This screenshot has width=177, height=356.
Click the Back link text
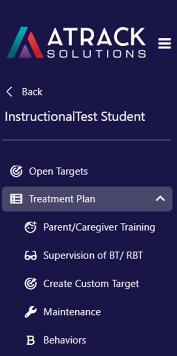[x=32, y=92]
